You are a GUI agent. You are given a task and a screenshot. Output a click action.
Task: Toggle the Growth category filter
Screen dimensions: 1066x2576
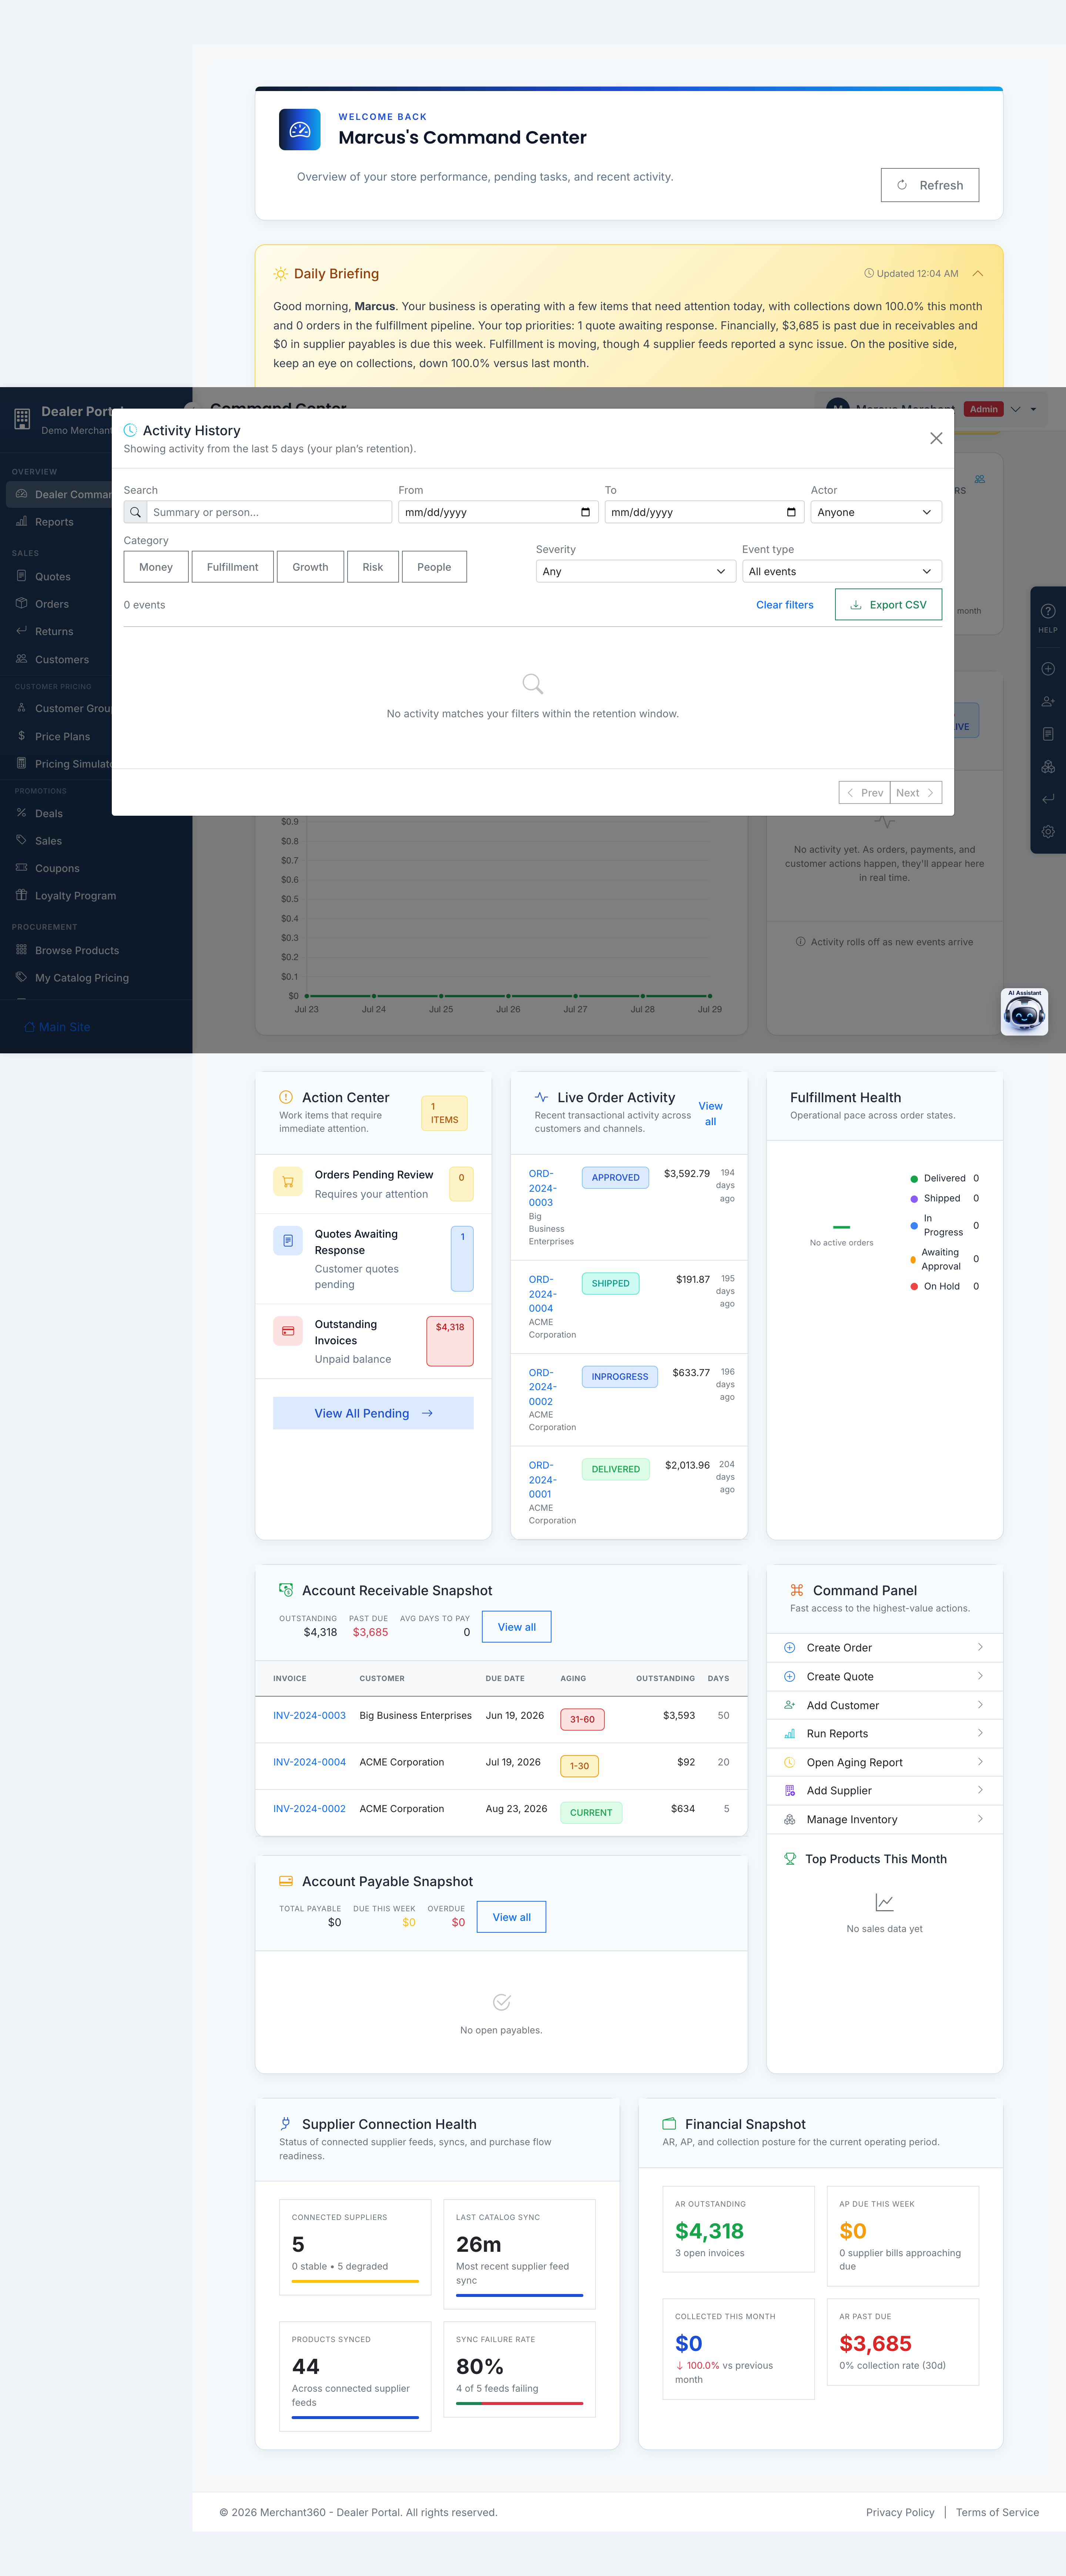(x=310, y=567)
